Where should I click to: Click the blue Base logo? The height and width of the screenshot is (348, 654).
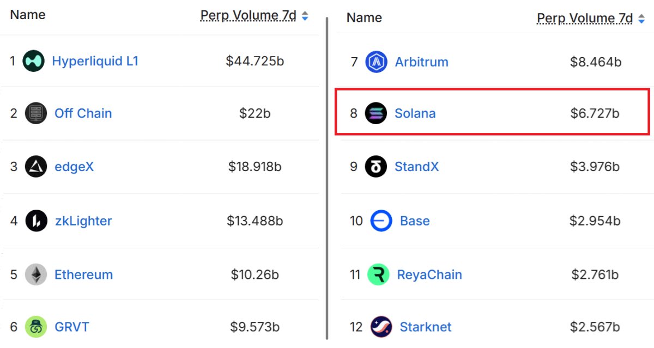tap(381, 221)
